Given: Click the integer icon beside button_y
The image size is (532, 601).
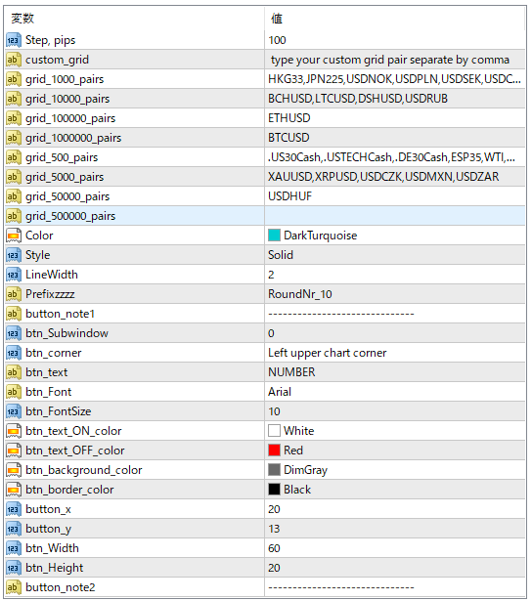Looking at the screenshot, I should point(14,529).
